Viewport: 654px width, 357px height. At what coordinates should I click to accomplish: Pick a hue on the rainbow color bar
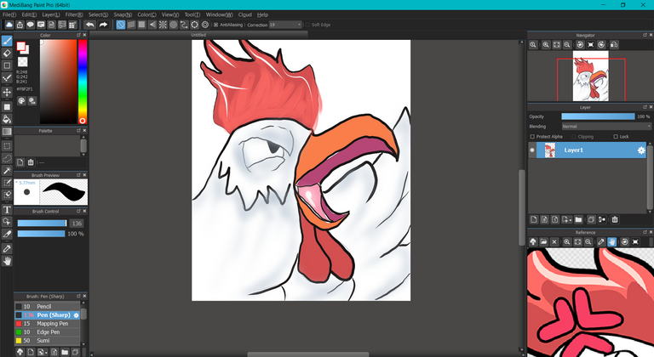83,82
